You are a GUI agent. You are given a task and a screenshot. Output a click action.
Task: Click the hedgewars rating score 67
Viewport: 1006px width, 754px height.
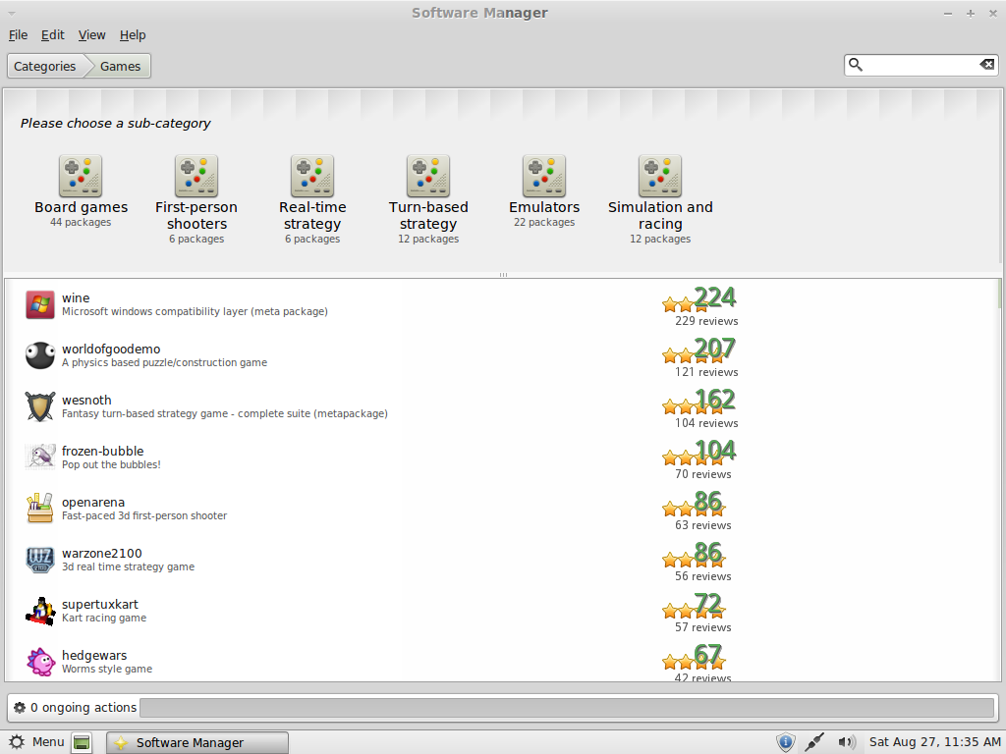tap(708, 655)
